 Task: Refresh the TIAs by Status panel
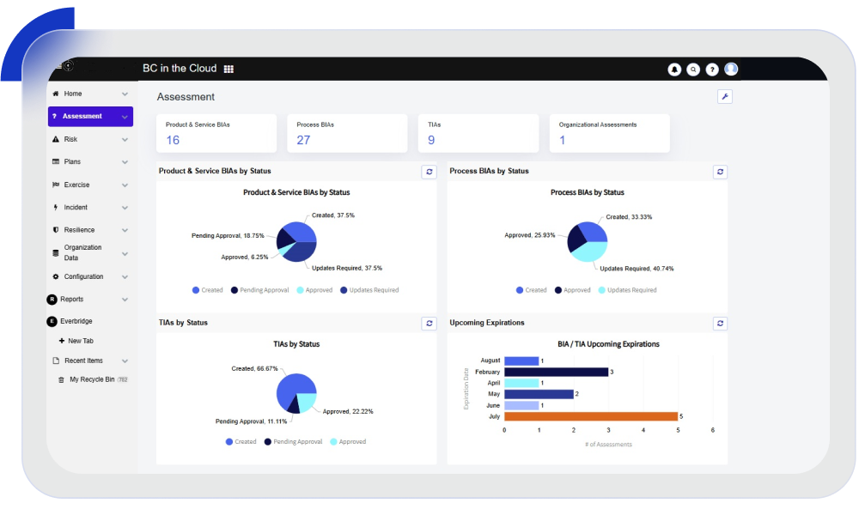point(429,324)
